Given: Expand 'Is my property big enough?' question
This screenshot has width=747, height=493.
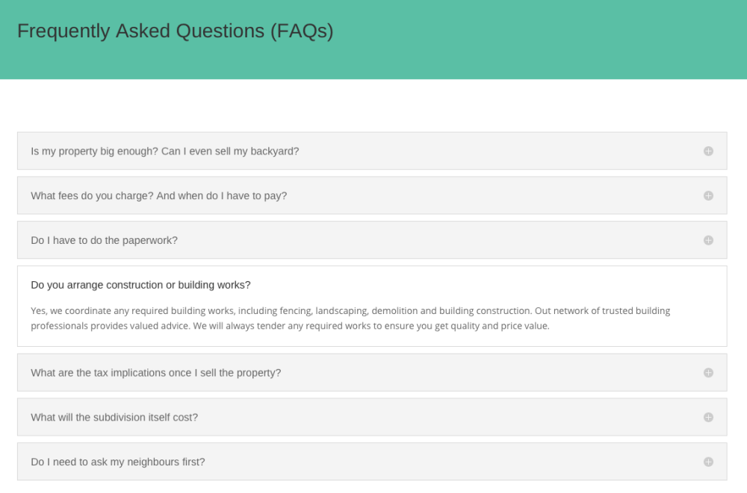Looking at the screenshot, I should [x=164, y=151].
